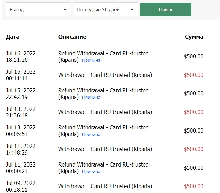This screenshot has width=220, height=193.
Task: Show Причина for Jul 11 00:00:21 refund
Action: point(91,172)
